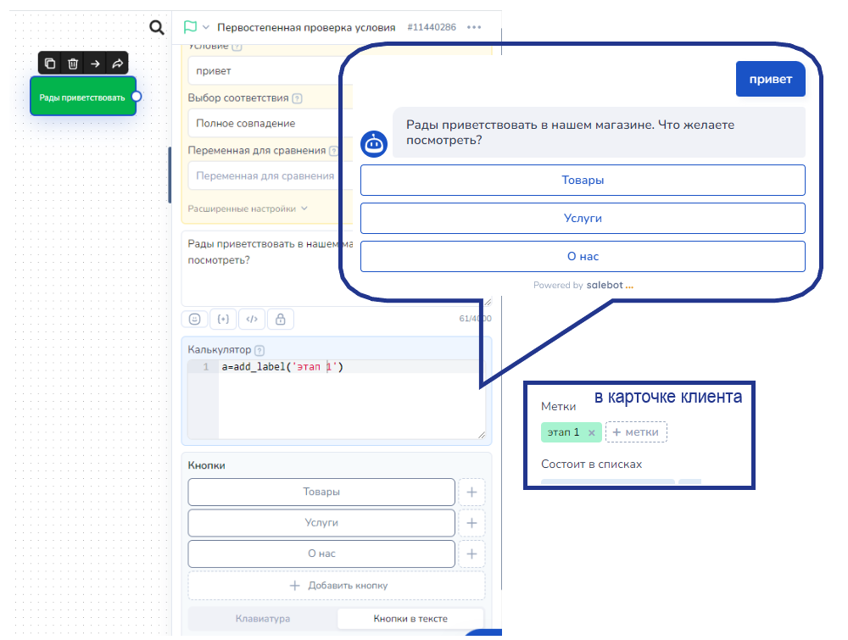This screenshot has width=848, height=640.
Task: Click the curved share arrow icon
Action: [x=118, y=64]
